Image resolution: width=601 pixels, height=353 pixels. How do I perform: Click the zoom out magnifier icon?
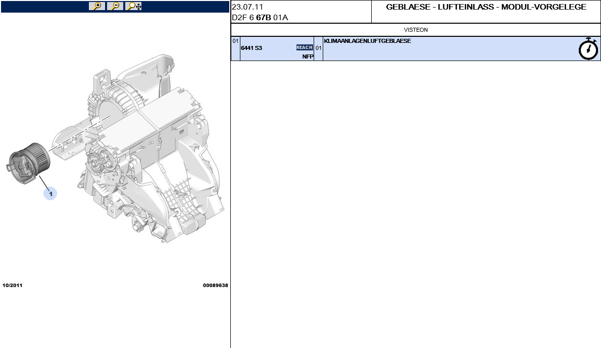[x=115, y=6]
